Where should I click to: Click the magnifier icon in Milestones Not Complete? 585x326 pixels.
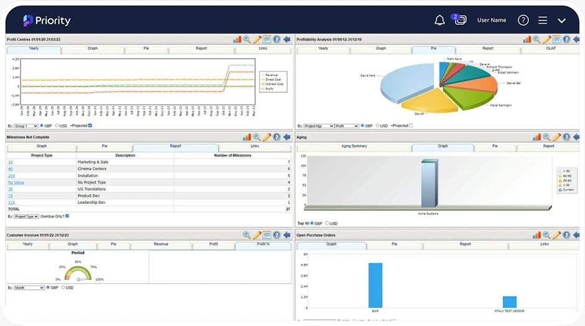256,137
